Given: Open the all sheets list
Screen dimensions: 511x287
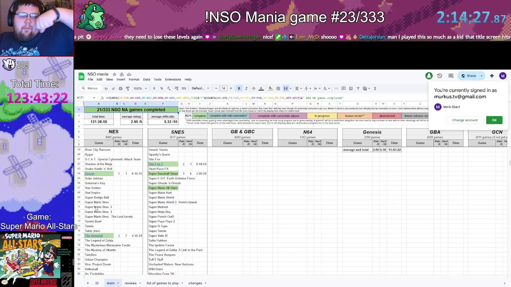Looking at the screenshot, I should click(97, 283).
